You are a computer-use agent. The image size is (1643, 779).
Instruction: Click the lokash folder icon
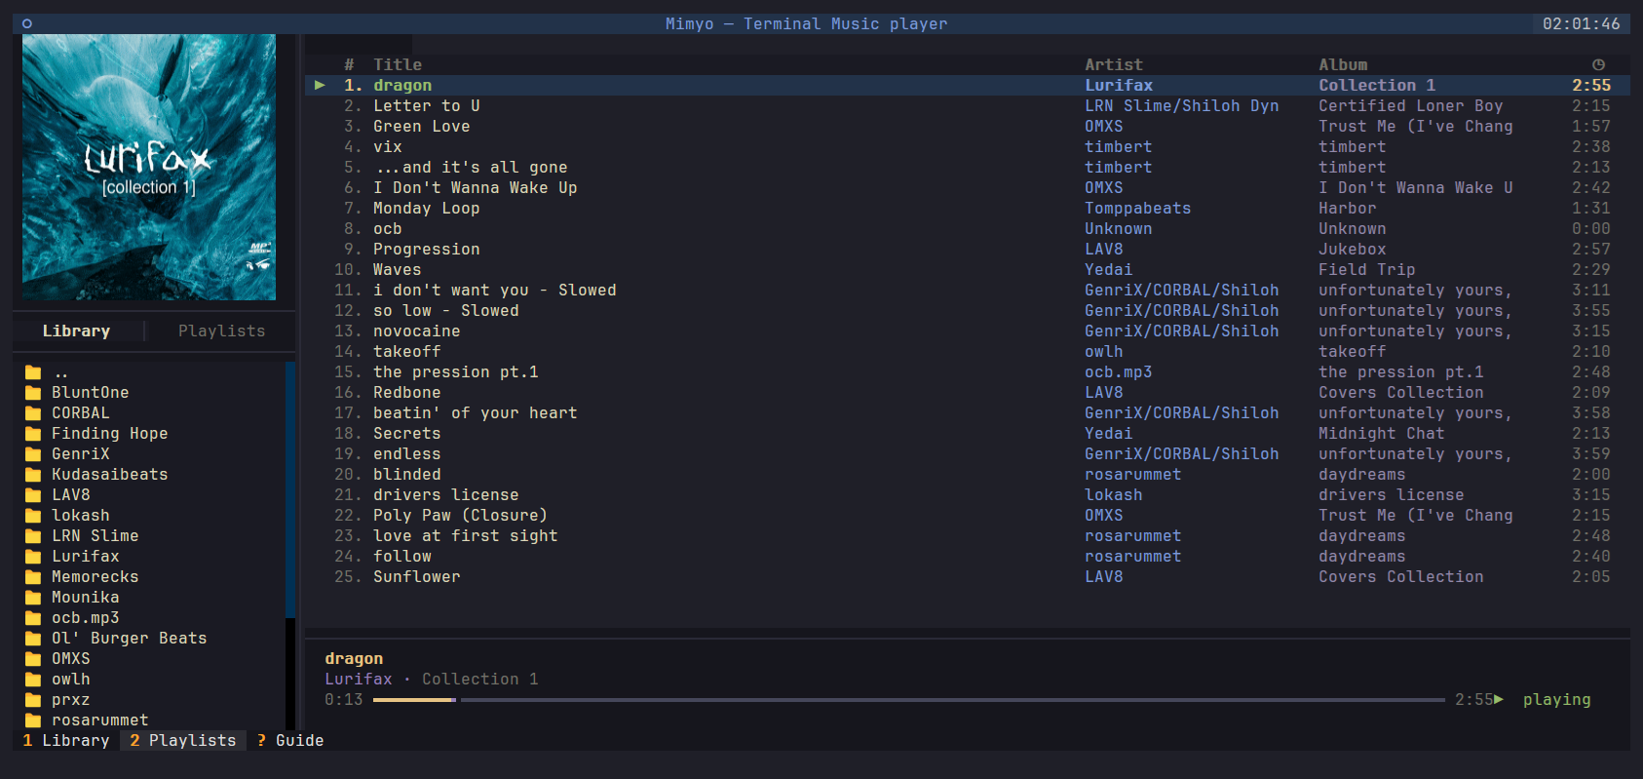33,516
